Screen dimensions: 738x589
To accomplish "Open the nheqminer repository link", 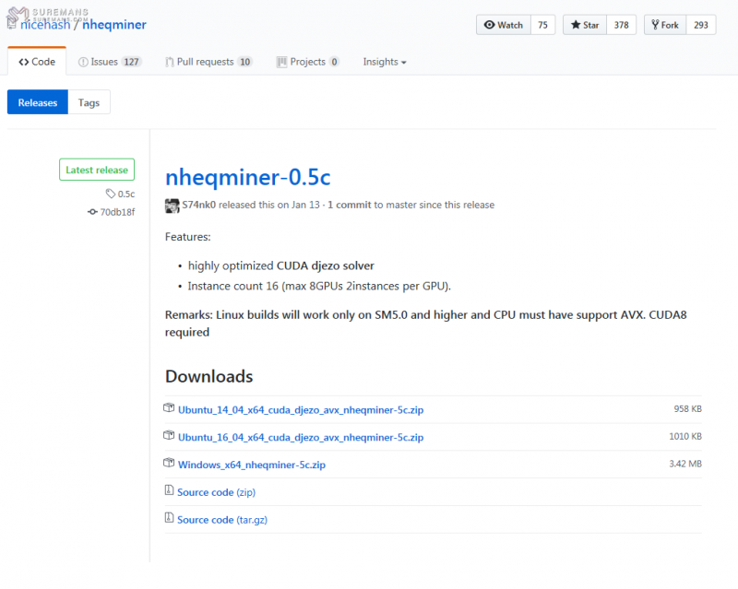I will coord(114,25).
